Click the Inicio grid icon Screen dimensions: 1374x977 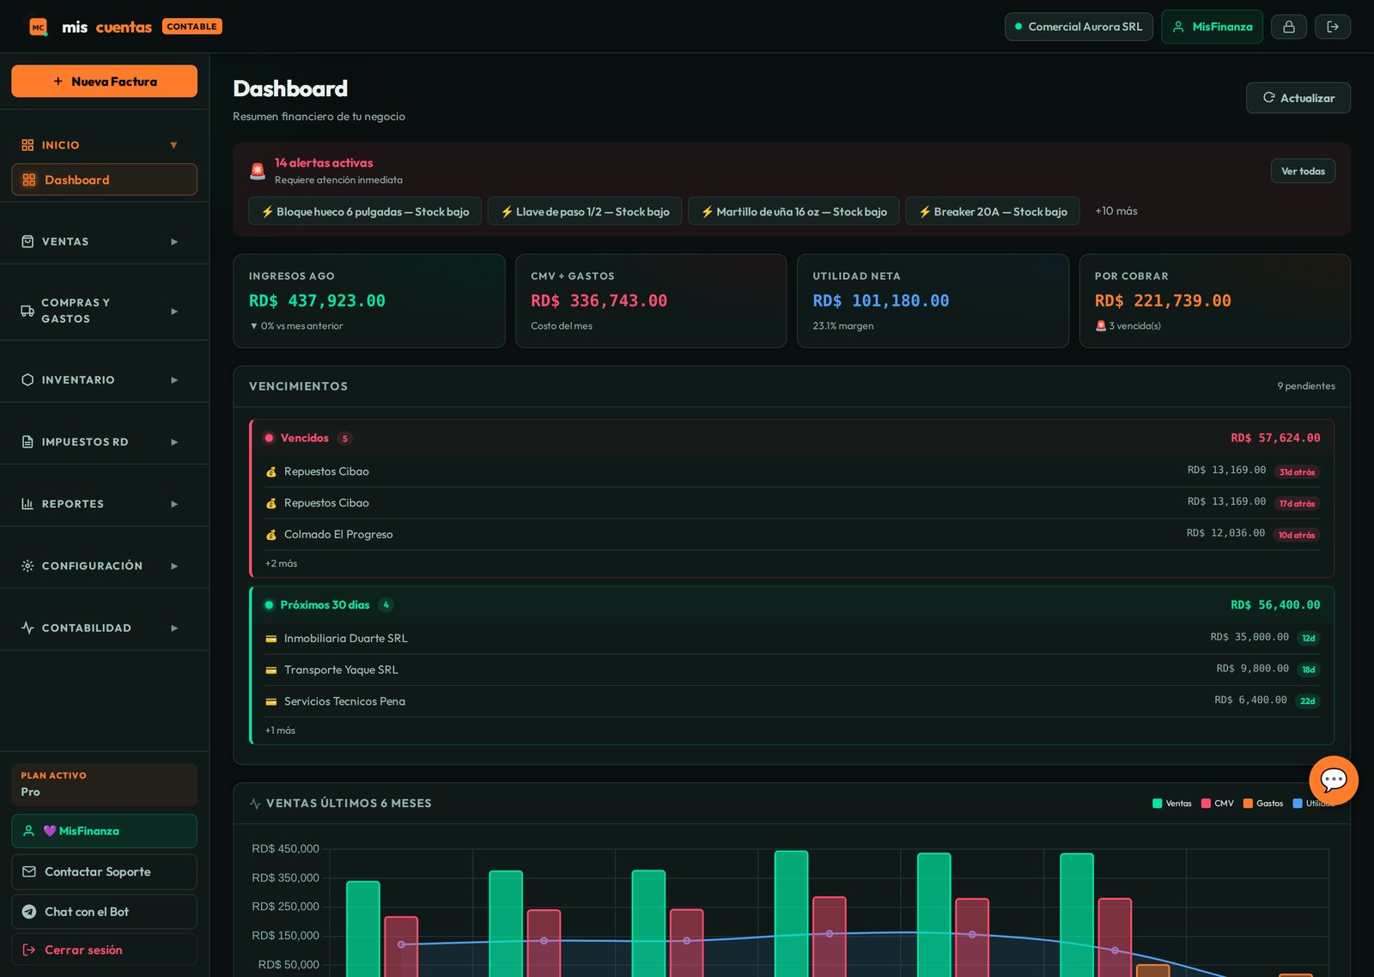coord(27,145)
